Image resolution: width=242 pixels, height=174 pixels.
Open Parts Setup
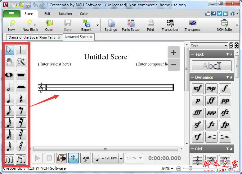[x=131, y=26]
